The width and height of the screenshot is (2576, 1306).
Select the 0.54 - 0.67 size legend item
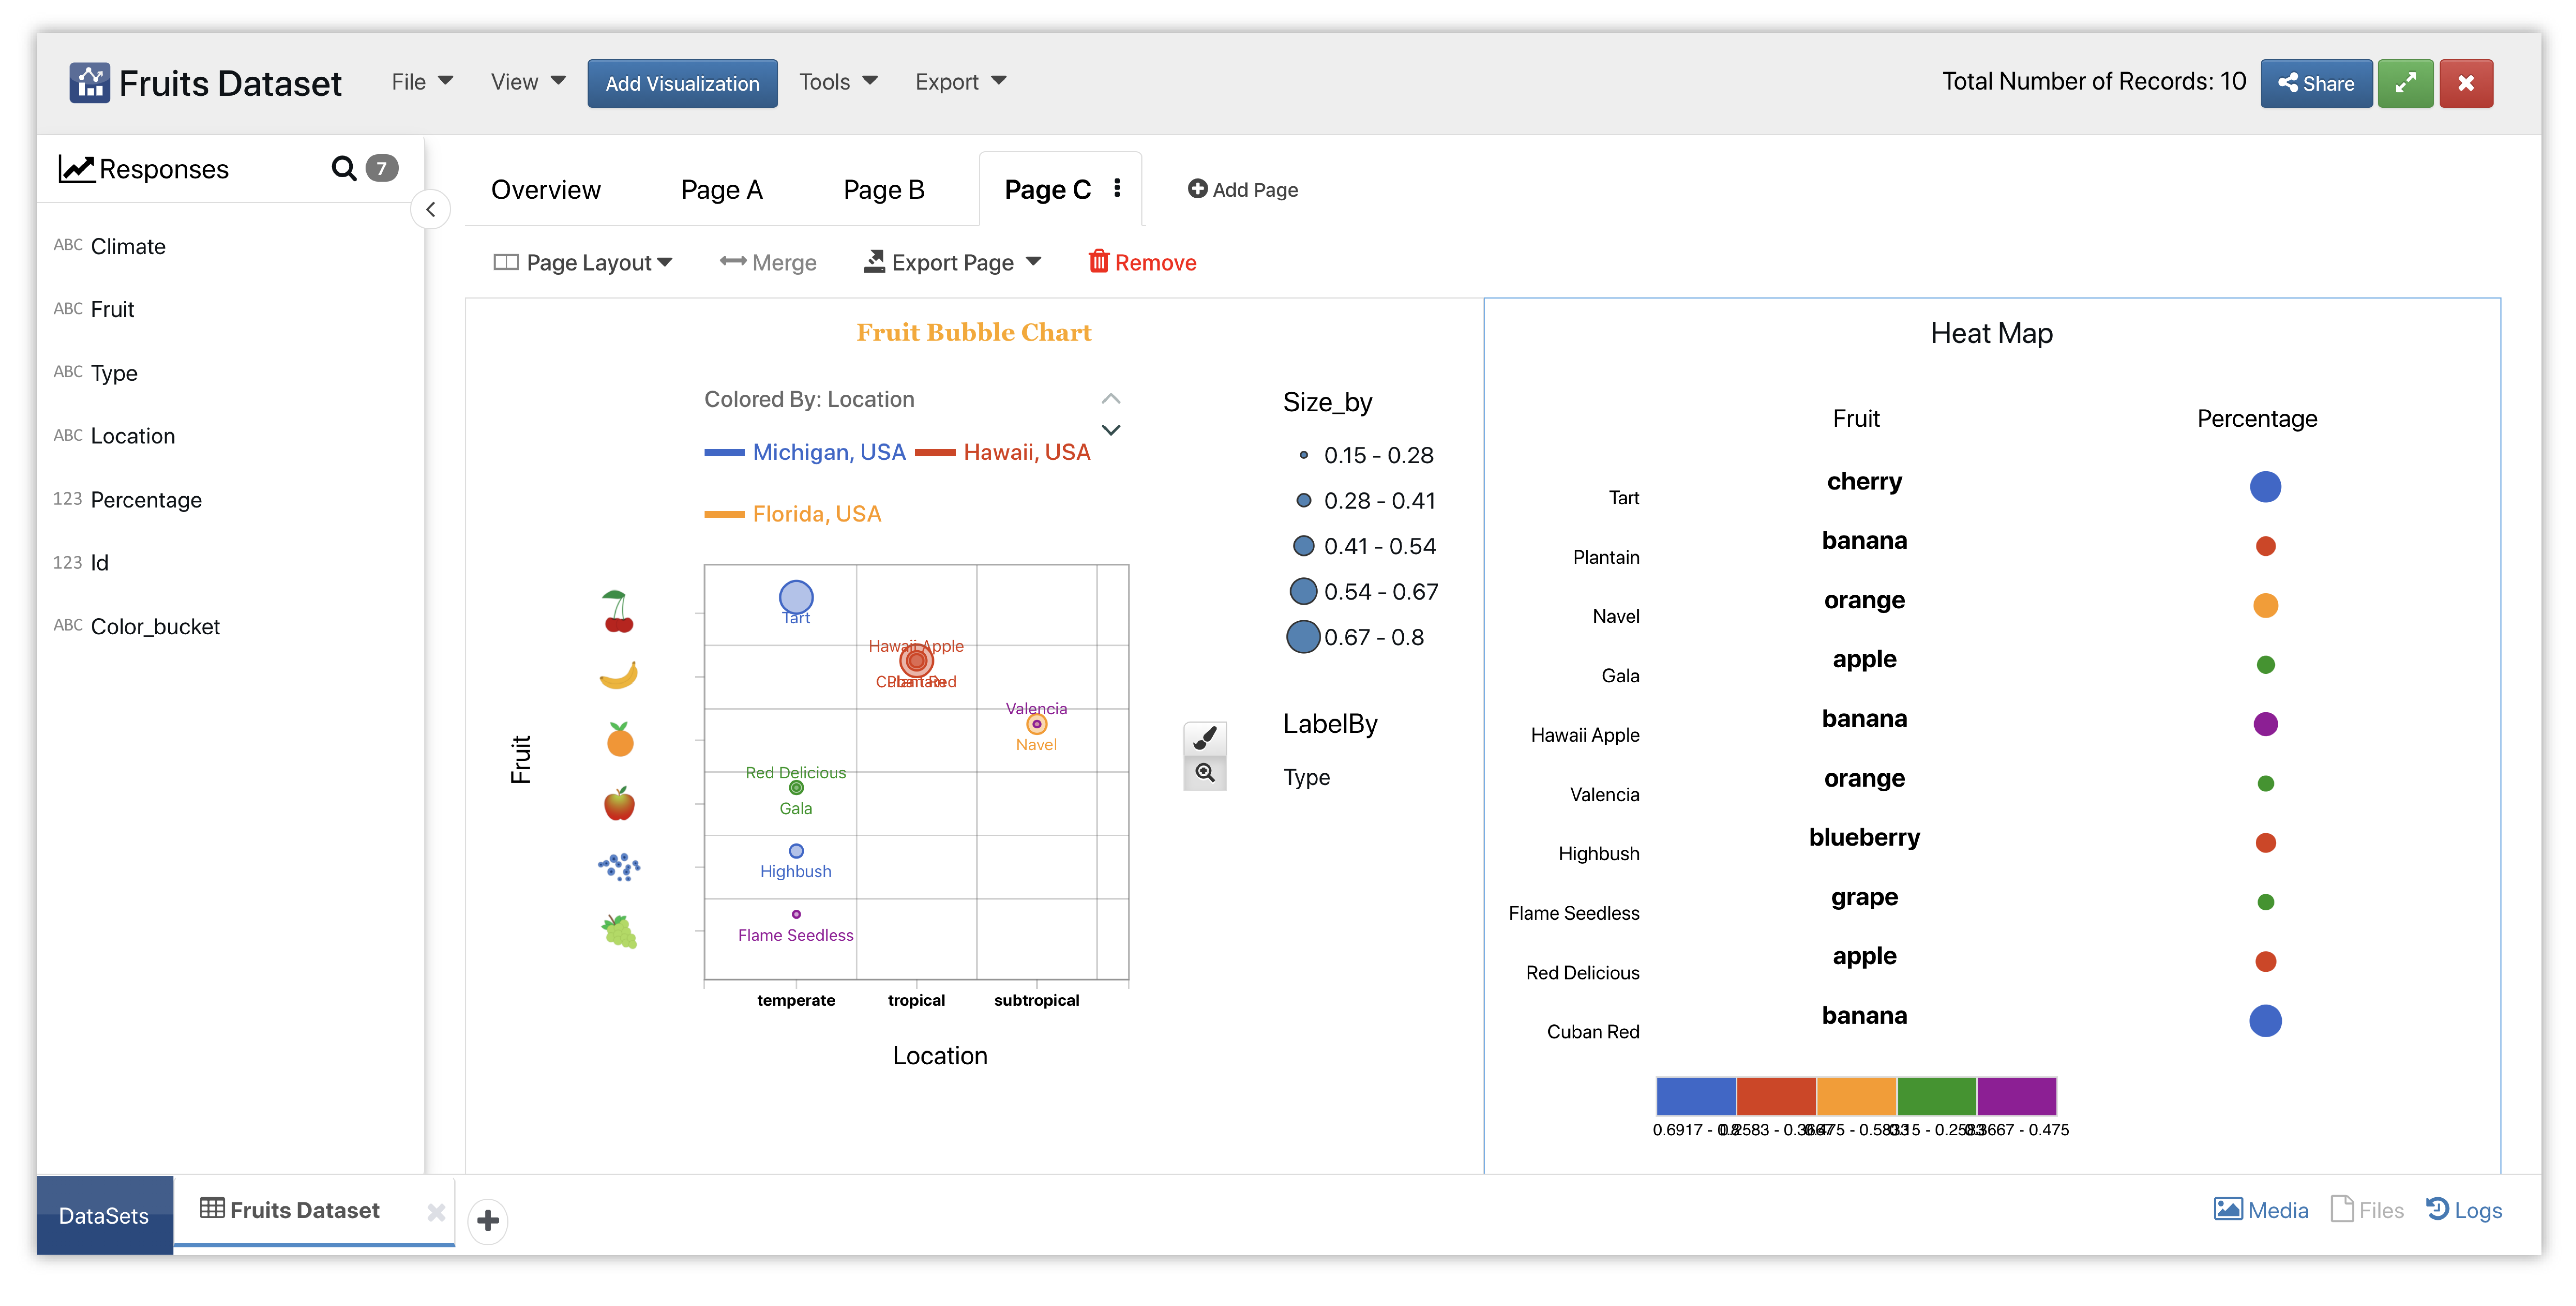1364,592
